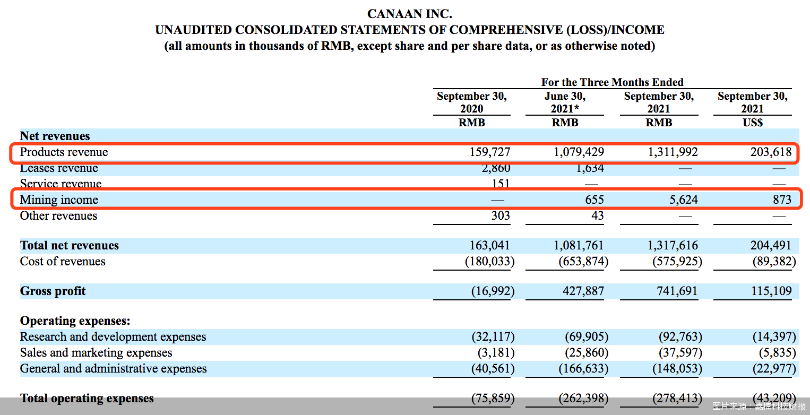This screenshot has height=415, width=810.
Task: Click the "Sales and marketing expenses" label
Action: 96,353
